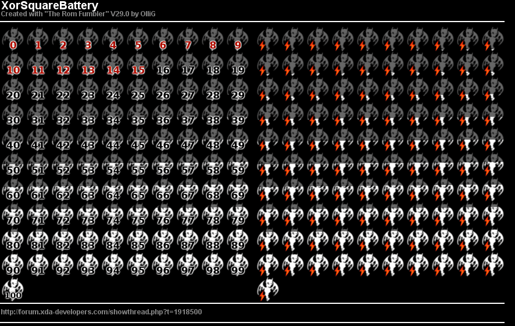The width and height of the screenshot is (515, 326).
Task: Click battery icon 37
Action: pyautogui.click(x=188, y=115)
